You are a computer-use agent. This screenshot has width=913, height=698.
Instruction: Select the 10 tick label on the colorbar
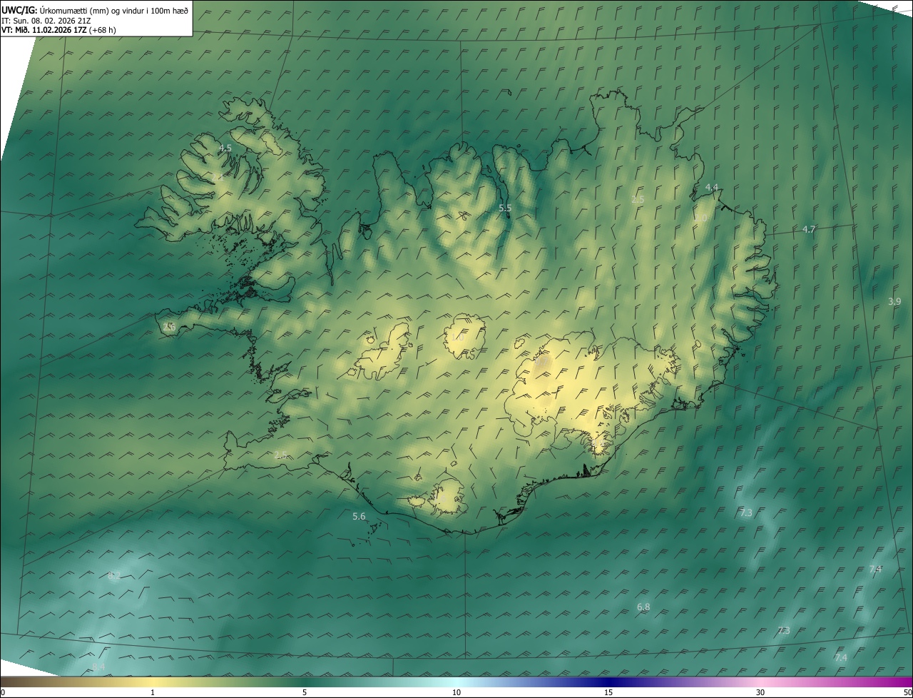456,692
